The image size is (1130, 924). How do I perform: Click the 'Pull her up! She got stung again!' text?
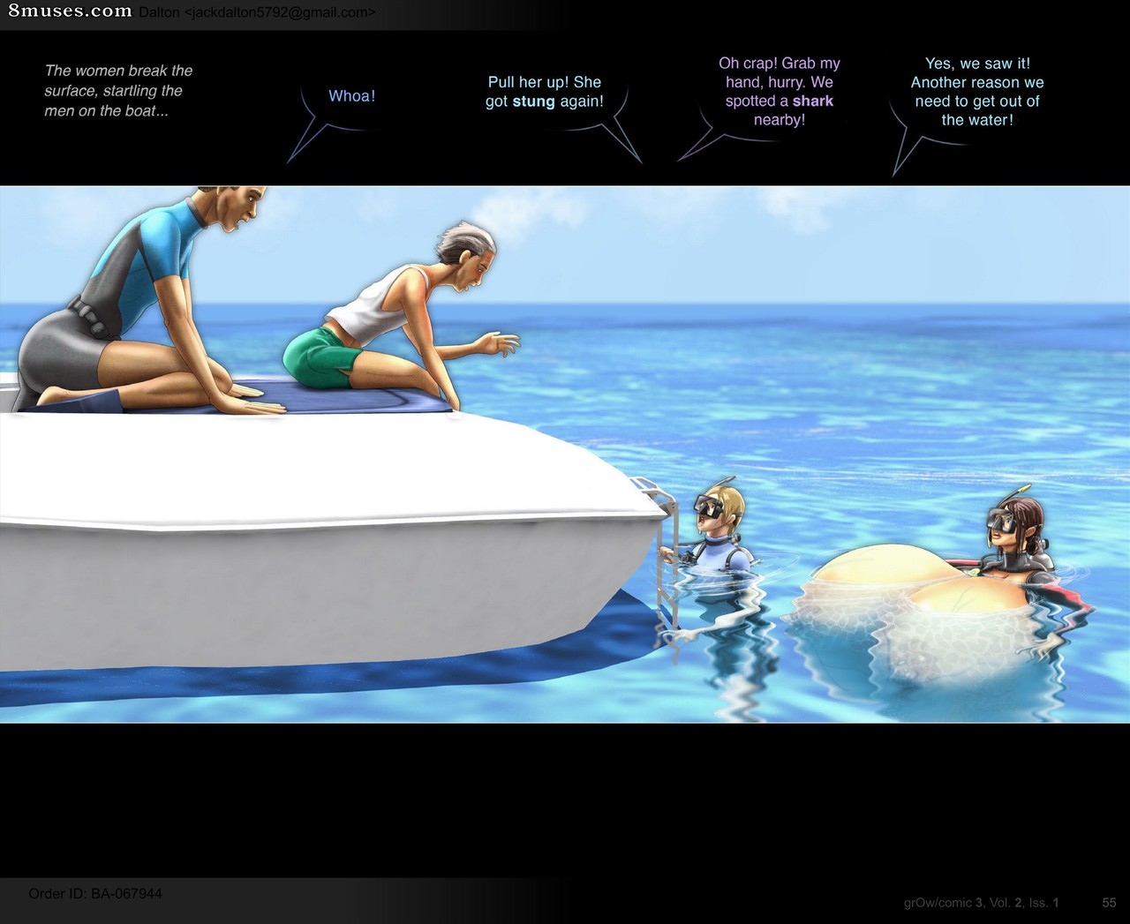point(545,92)
